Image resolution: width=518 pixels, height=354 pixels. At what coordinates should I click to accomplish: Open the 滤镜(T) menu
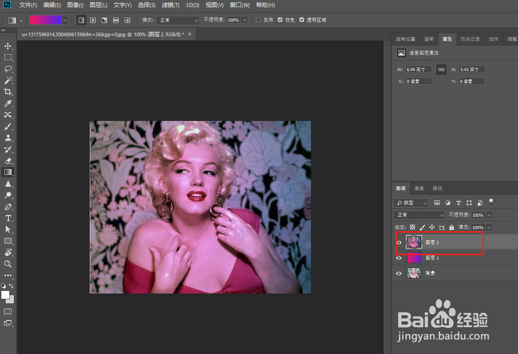(170, 5)
